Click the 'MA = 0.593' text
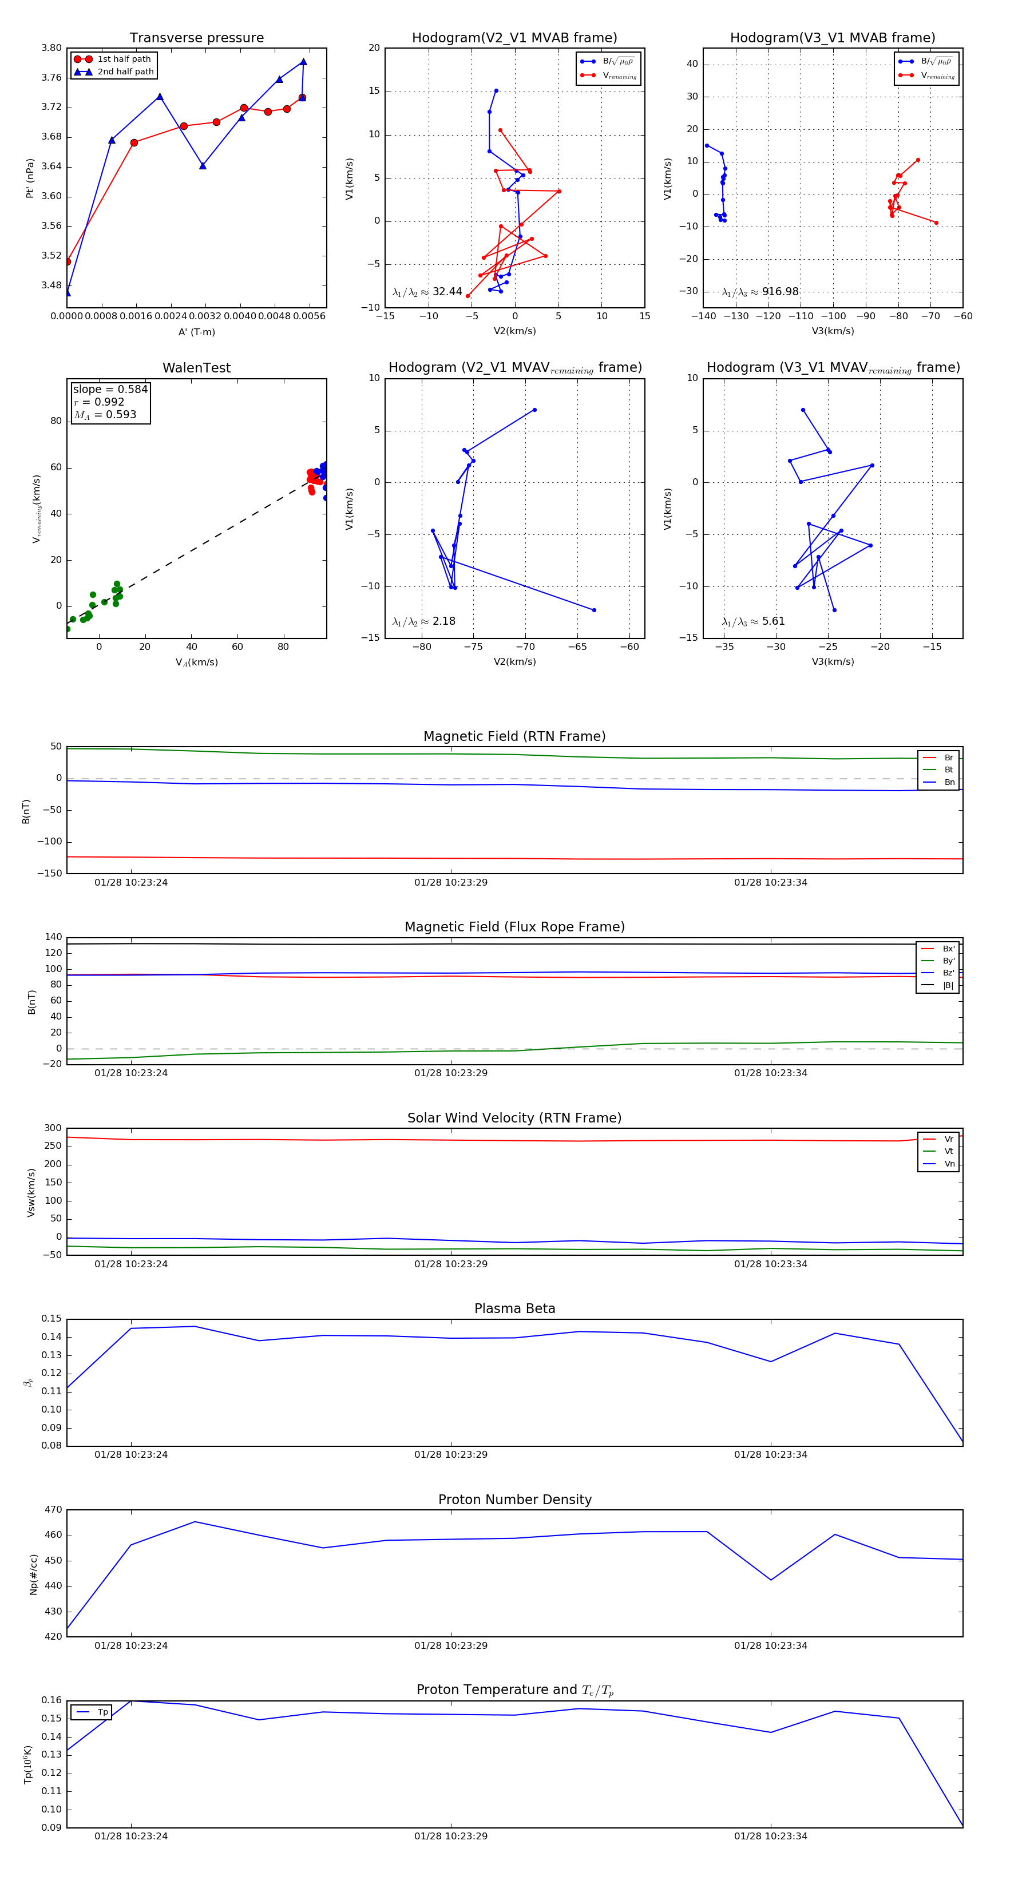The height and width of the screenshot is (1888, 1030). 105,415
